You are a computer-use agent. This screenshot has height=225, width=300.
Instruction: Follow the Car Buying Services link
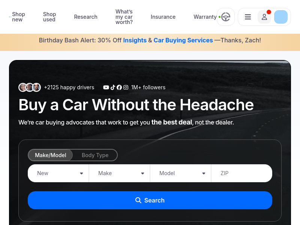coord(183,40)
